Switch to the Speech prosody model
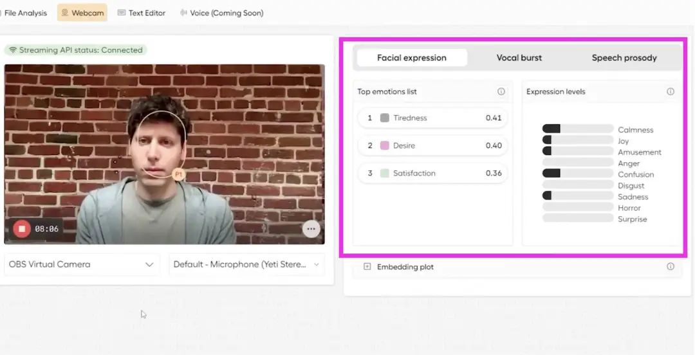Image resolution: width=695 pixels, height=355 pixels. (x=624, y=58)
